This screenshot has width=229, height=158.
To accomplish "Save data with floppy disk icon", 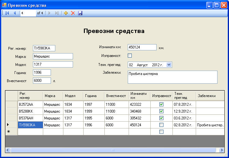I will (x=80, y=13).
